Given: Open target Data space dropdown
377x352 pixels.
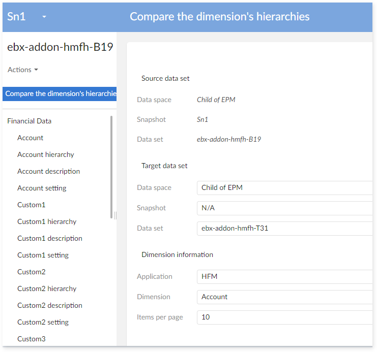Looking at the screenshot, I should tap(284, 187).
